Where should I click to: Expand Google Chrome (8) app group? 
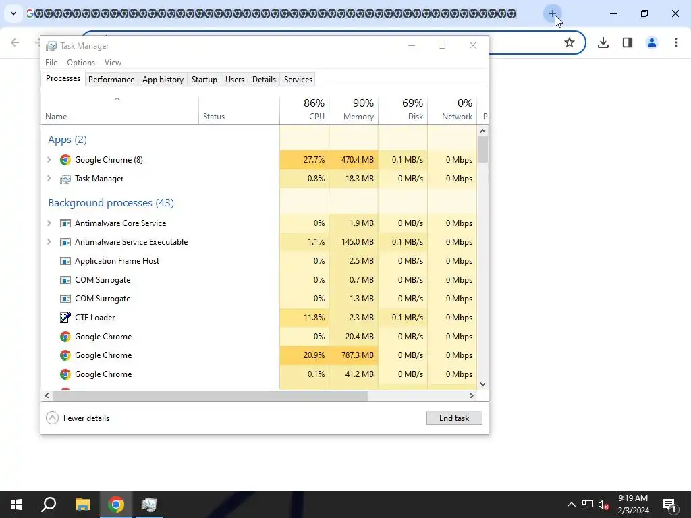click(x=49, y=159)
